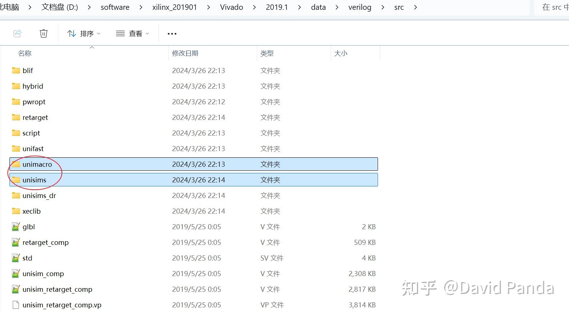The width and height of the screenshot is (569, 311).
Task: Click the view lines icon beside 查看
Action: (120, 33)
